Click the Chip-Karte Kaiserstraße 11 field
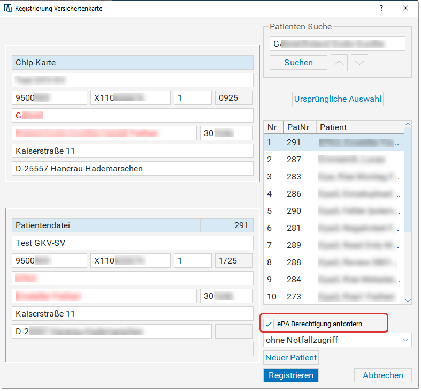421x391 pixels. [132, 151]
